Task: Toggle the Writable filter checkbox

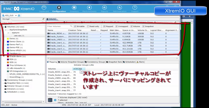Action: point(75,26)
